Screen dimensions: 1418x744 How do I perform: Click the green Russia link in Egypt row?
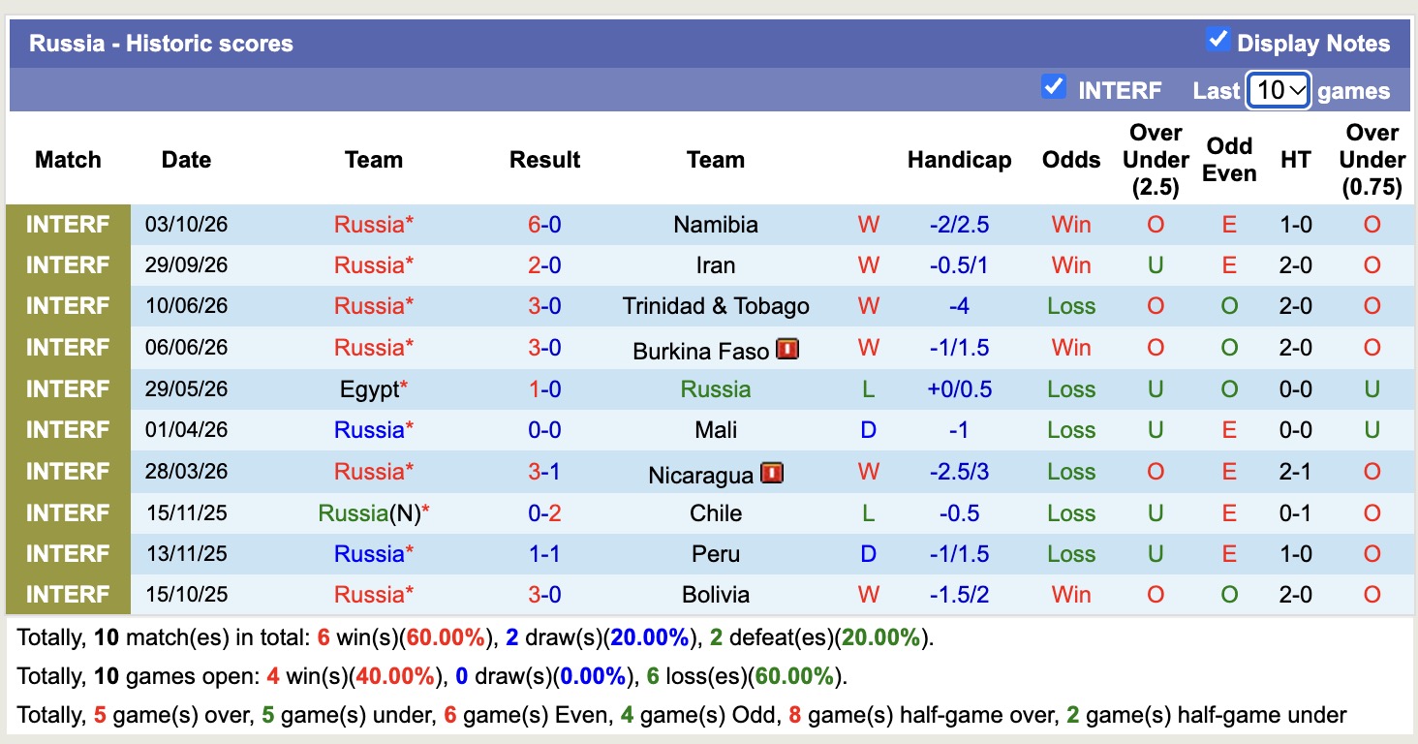coord(716,389)
